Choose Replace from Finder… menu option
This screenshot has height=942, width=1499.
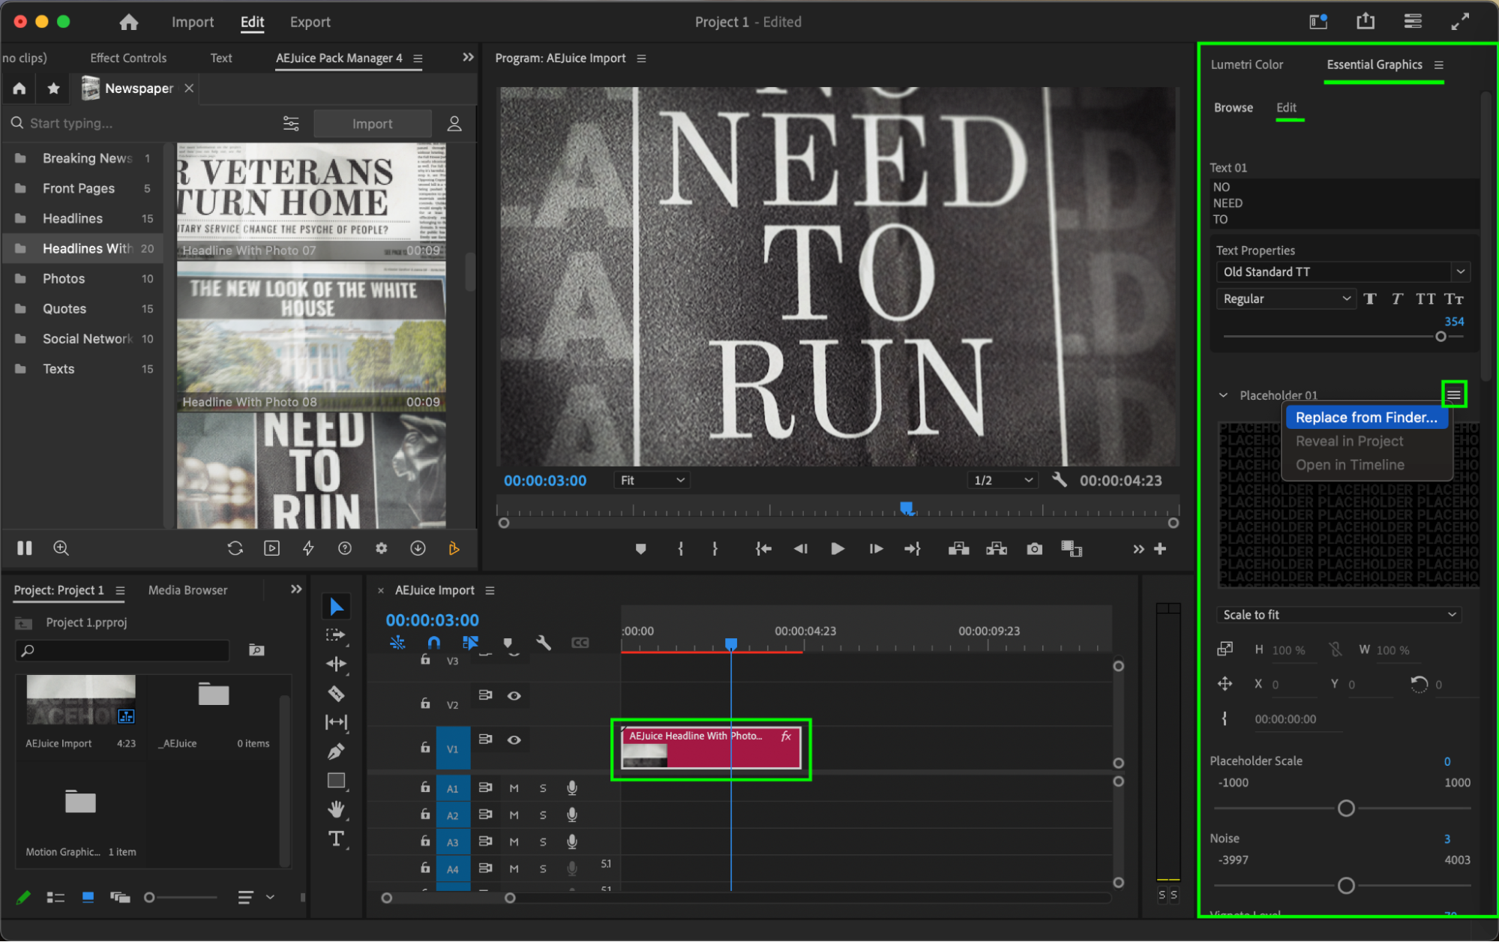pos(1366,418)
